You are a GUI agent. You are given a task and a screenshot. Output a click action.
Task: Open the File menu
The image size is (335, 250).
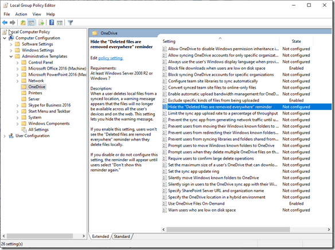pyautogui.click(x=7, y=14)
